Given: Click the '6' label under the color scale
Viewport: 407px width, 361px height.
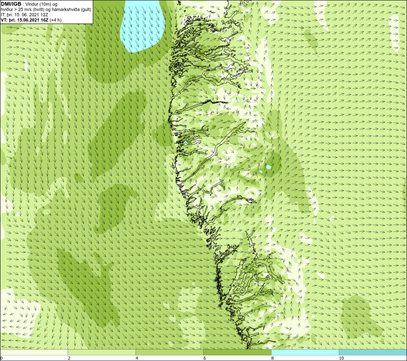Looking at the screenshot, I should point(205,358).
